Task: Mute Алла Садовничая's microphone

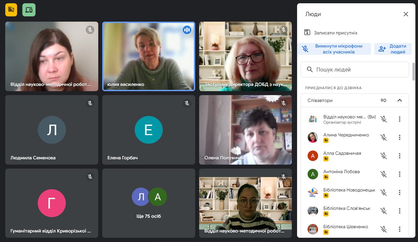Action: tap(383, 156)
